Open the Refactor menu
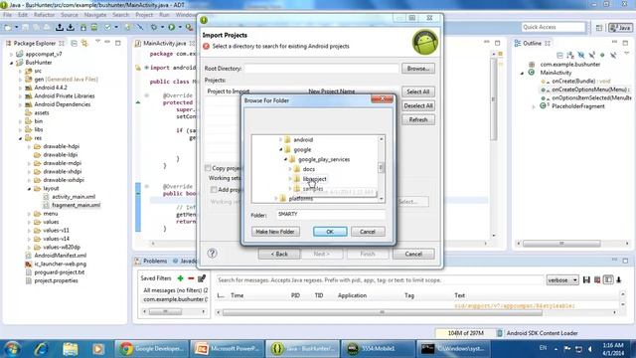 coord(44,15)
